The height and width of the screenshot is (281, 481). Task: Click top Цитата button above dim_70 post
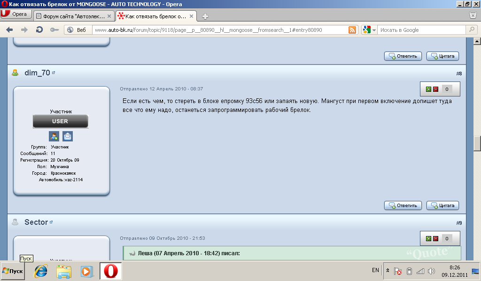click(442, 56)
